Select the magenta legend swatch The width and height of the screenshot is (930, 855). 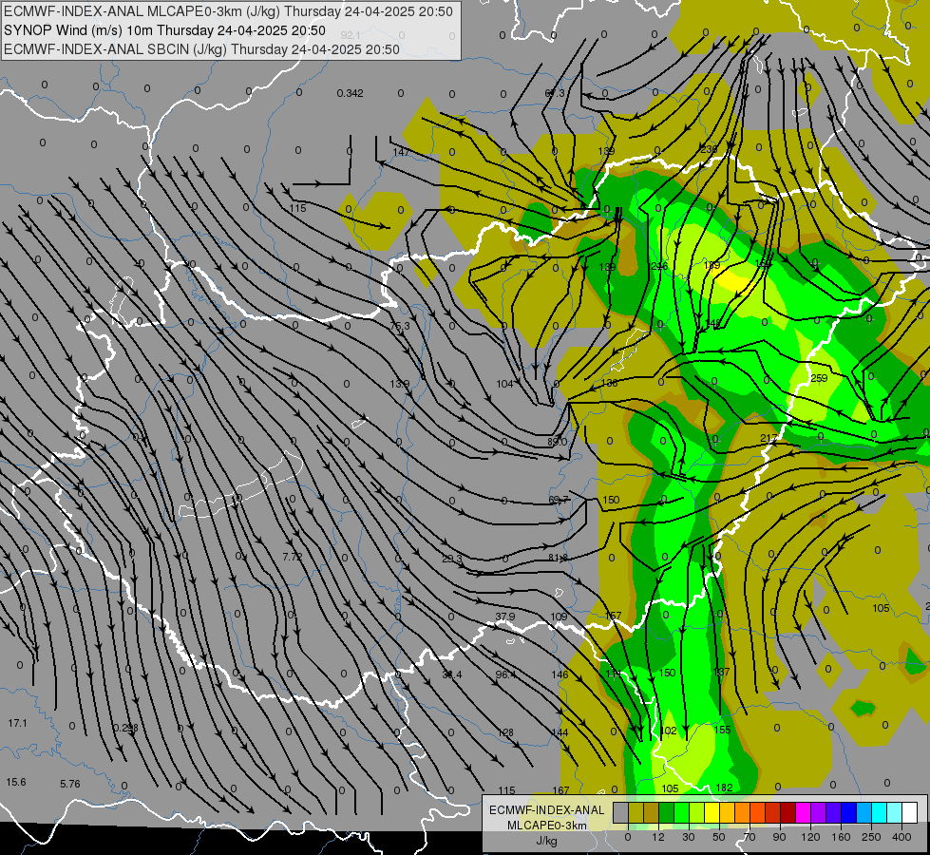tap(803, 812)
